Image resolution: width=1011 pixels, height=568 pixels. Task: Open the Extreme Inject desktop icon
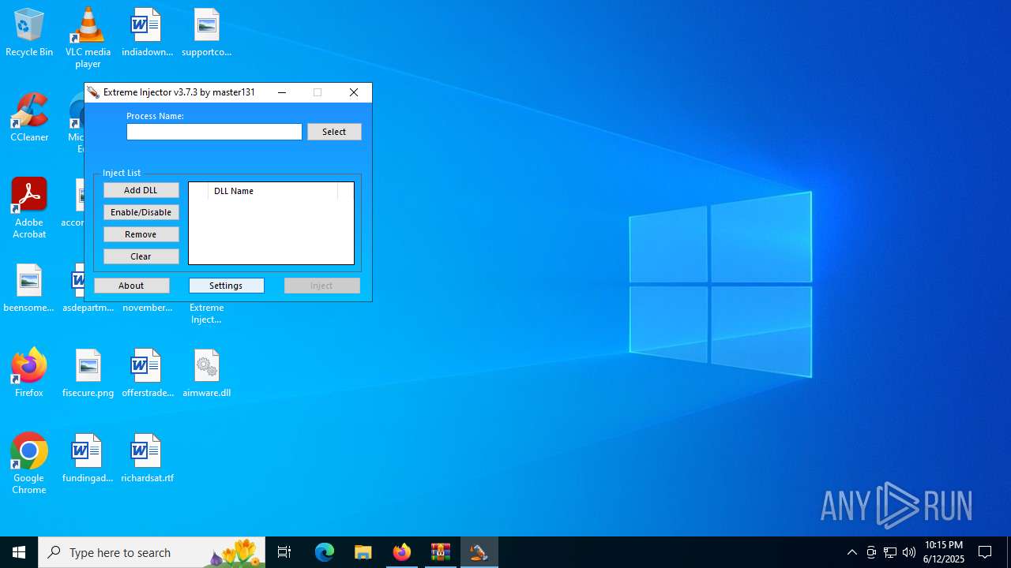(x=206, y=313)
